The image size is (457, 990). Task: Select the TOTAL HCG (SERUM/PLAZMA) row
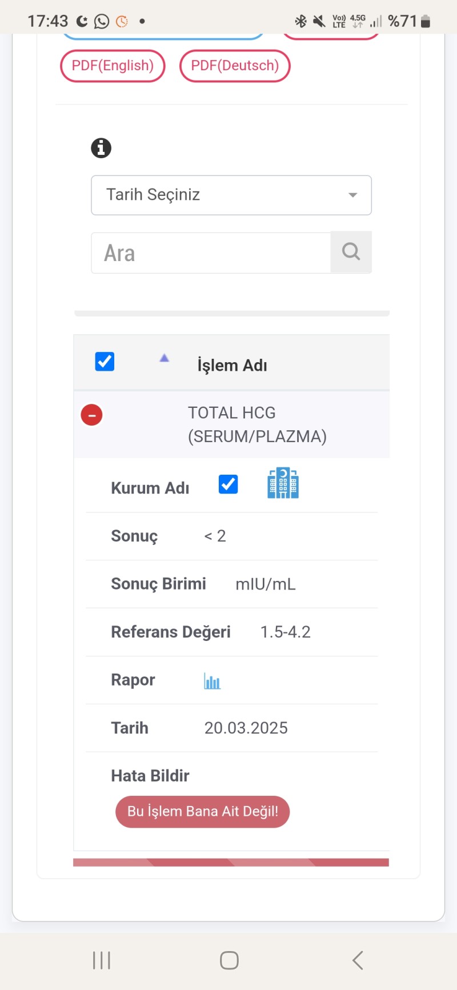pyautogui.click(x=256, y=424)
